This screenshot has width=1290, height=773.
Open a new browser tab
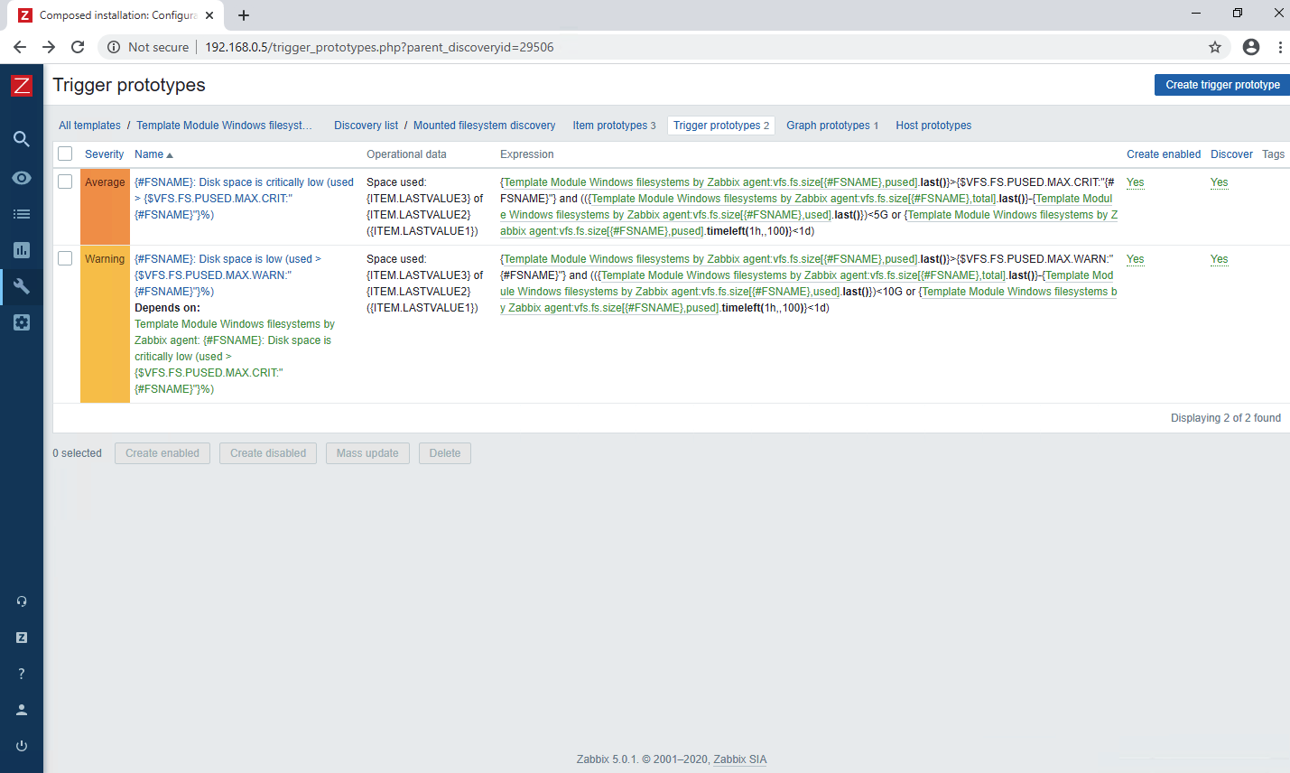point(244,15)
